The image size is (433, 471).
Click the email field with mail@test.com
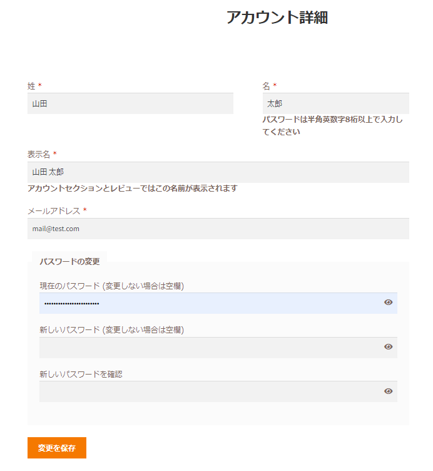[x=218, y=229]
